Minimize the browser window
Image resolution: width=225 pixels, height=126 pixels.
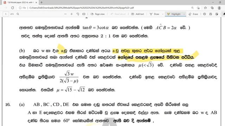click(213, 2)
